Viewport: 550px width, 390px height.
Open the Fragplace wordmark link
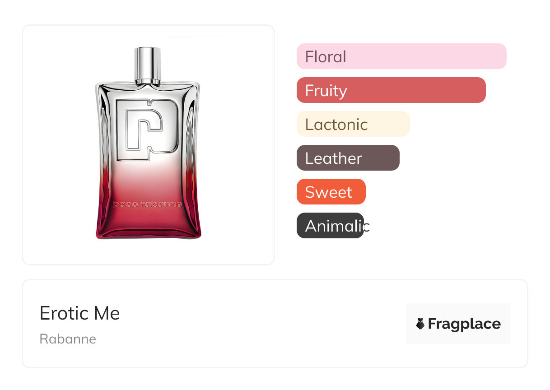[x=464, y=324]
